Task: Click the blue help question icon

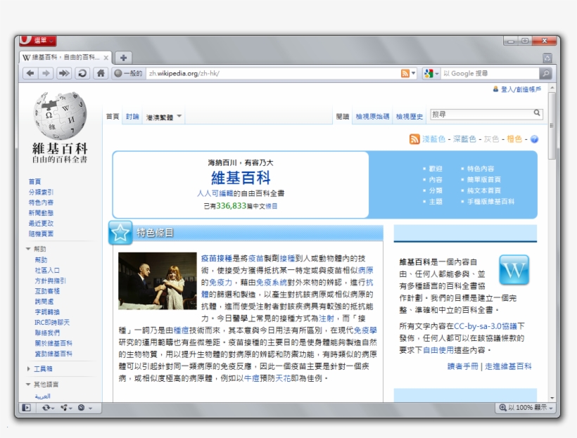Action: coord(534,139)
